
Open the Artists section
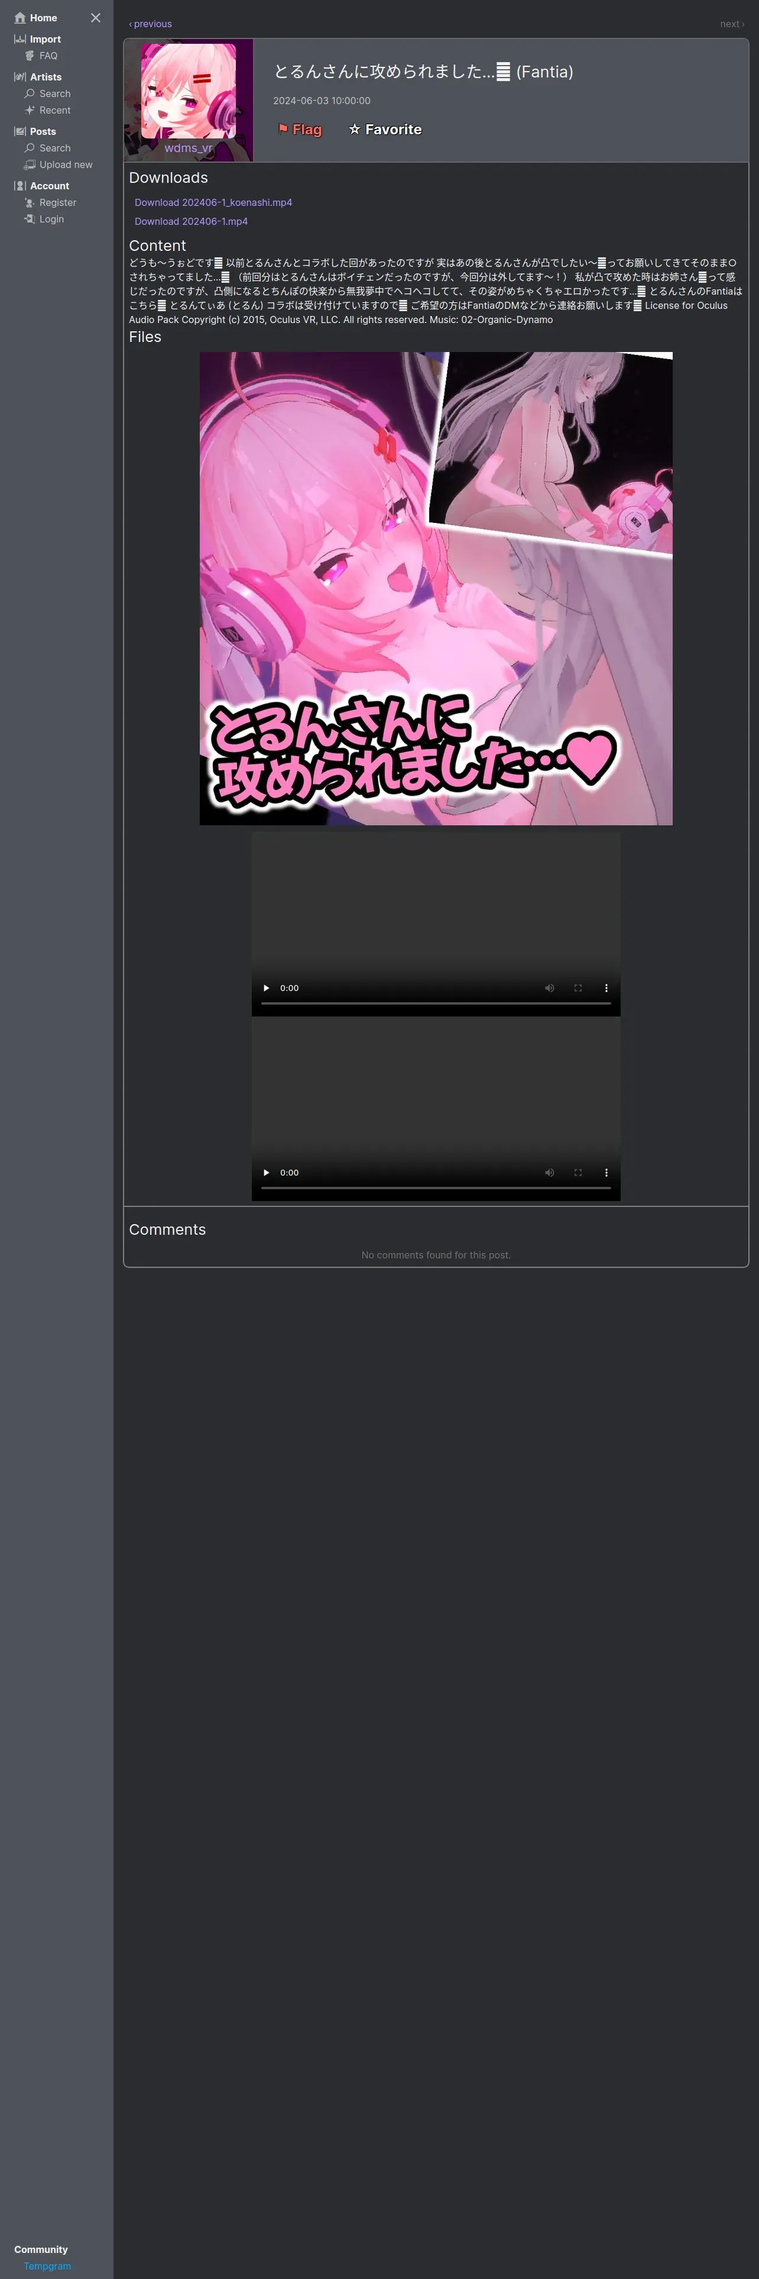46,77
